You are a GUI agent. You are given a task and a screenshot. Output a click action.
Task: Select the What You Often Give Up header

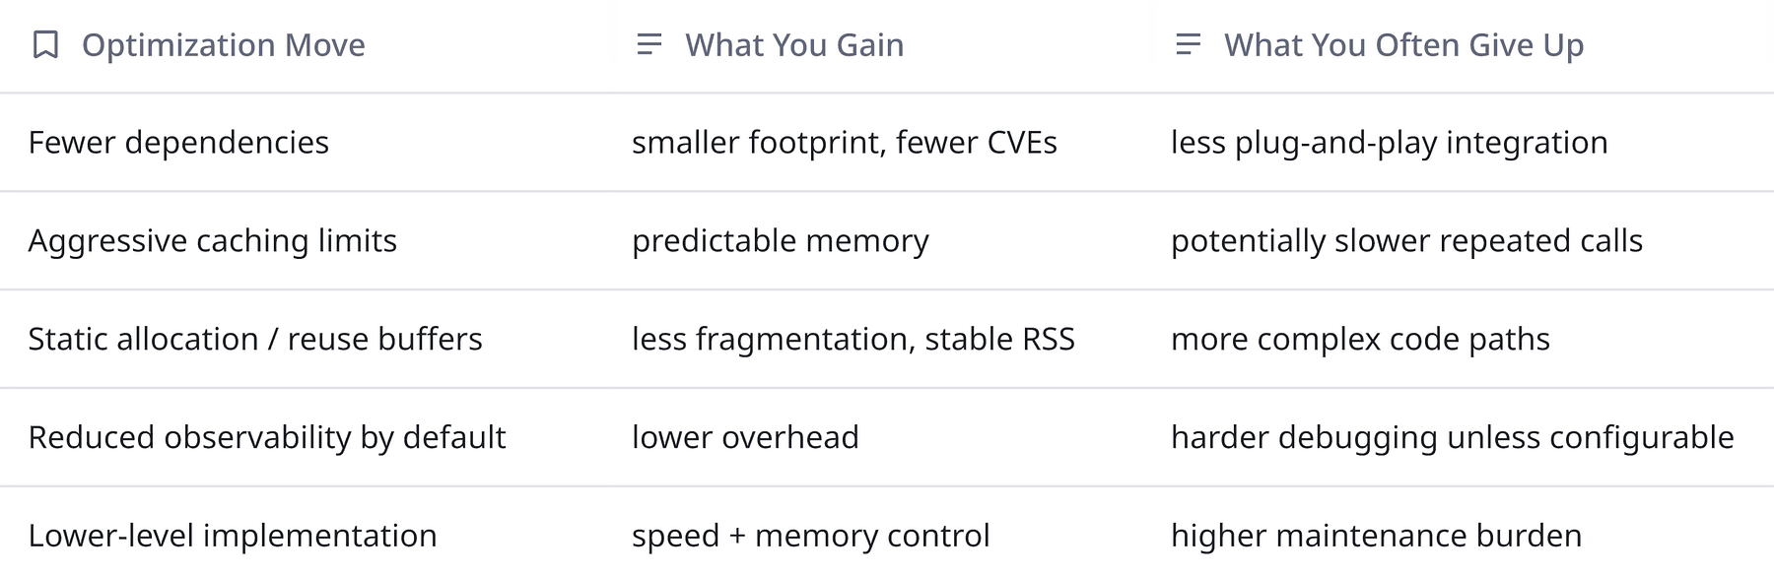[x=1403, y=45]
